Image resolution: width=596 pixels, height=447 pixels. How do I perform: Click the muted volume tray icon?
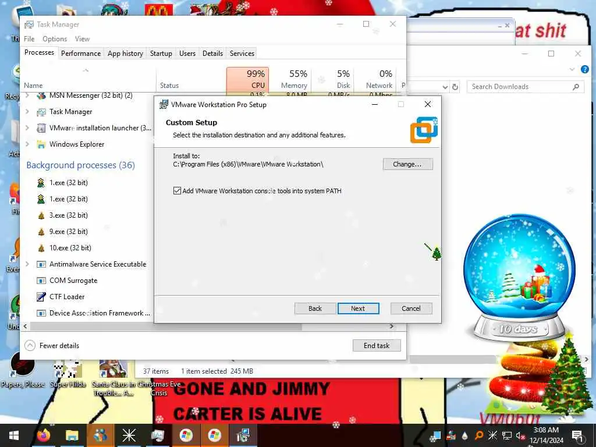tap(520, 435)
